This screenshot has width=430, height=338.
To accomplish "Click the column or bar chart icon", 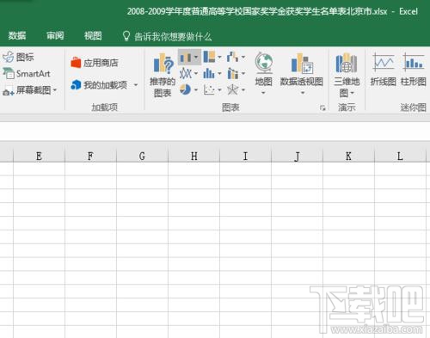I will pos(185,57).
